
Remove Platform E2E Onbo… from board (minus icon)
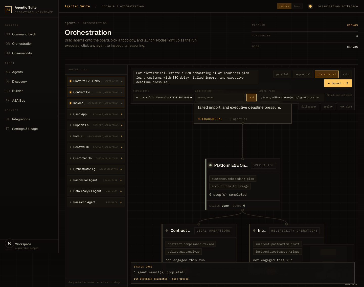(x=122, y=81)
